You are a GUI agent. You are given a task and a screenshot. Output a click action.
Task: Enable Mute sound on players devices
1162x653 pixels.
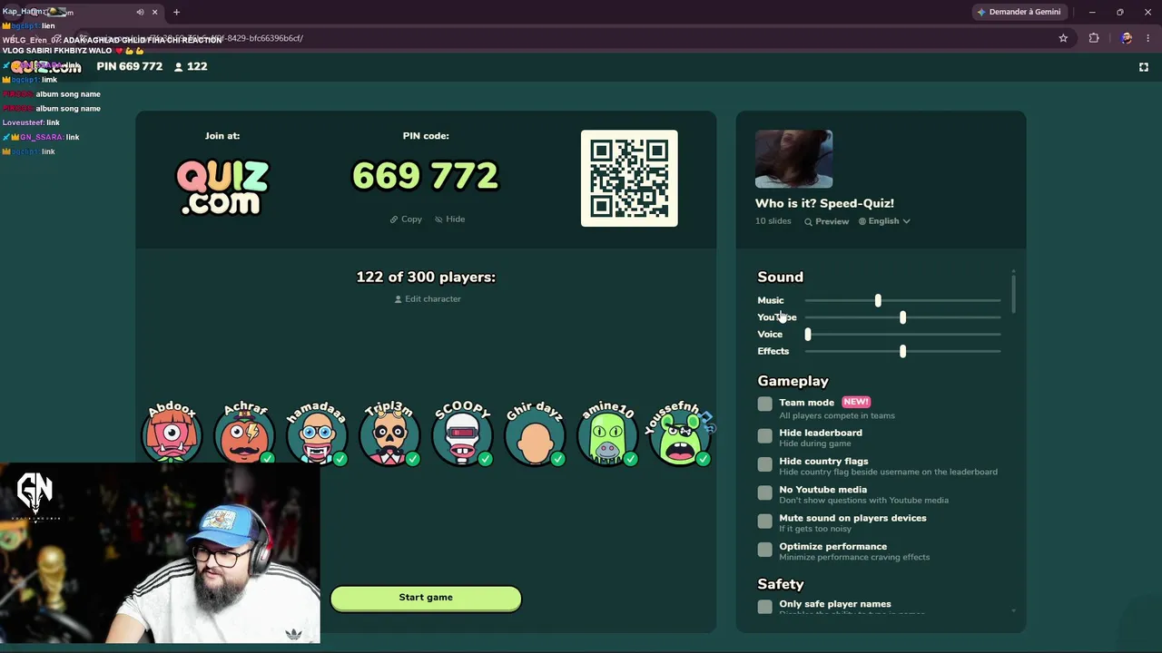[x=765, y=521]
